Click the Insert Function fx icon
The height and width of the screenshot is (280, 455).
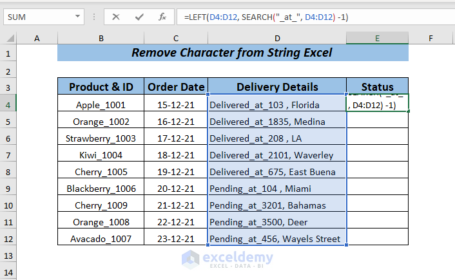(162, 17)
